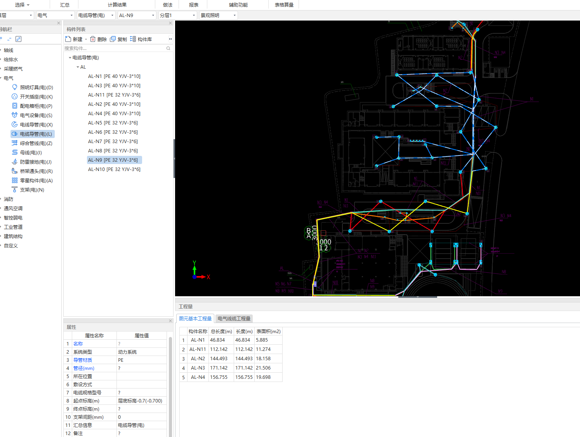580x437 pixels.
Task: Close the 构件列表 panel
Action: click(170, 23)
